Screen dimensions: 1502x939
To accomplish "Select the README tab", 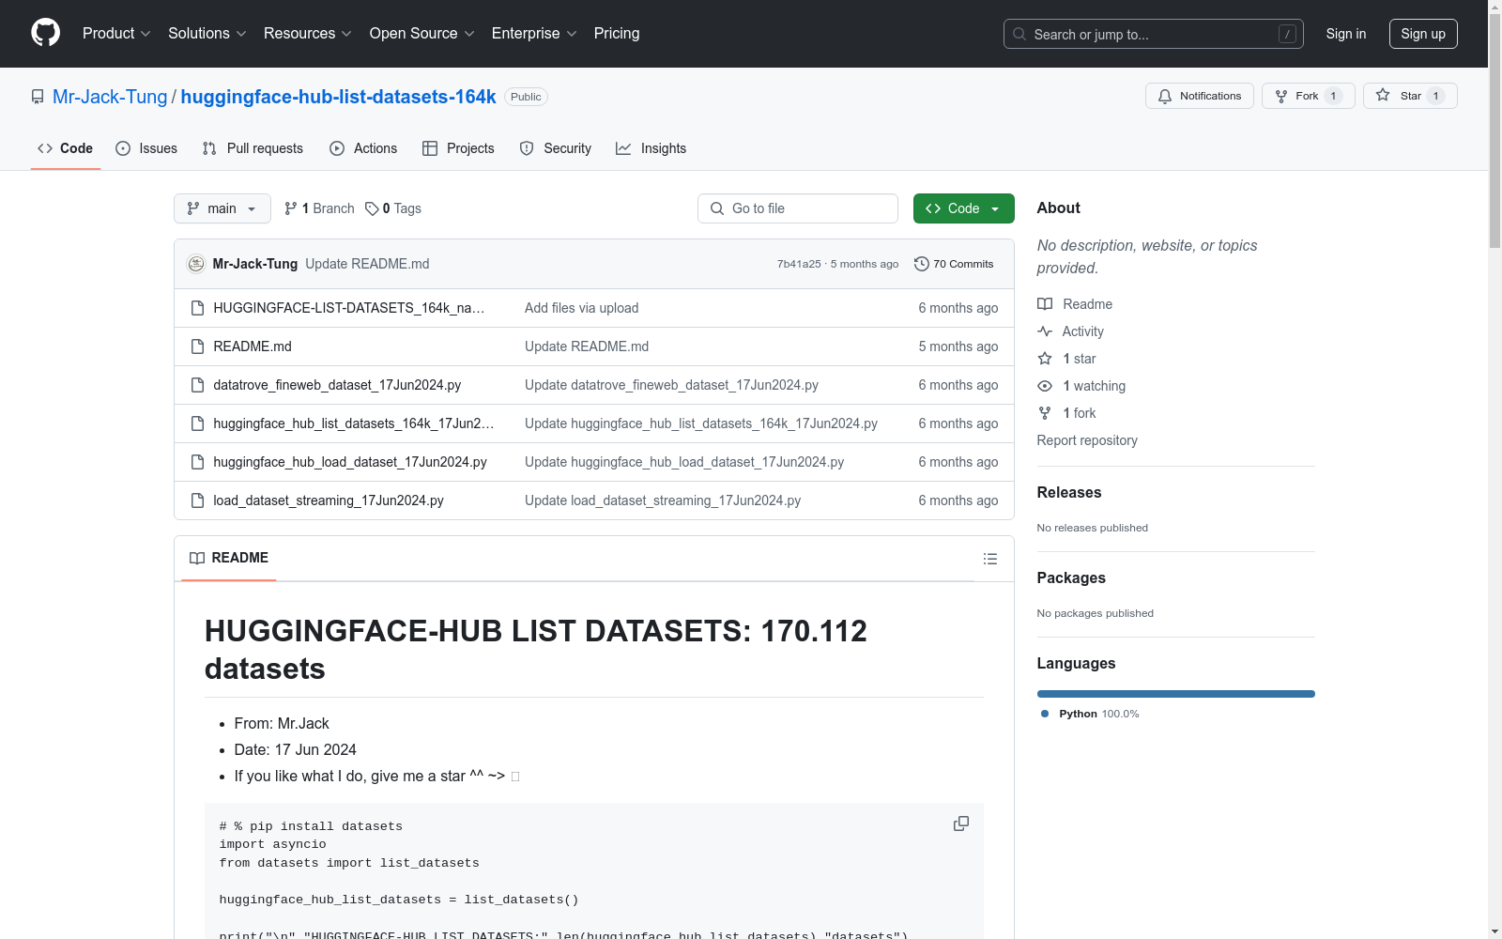I will click(x=229, y=558).
